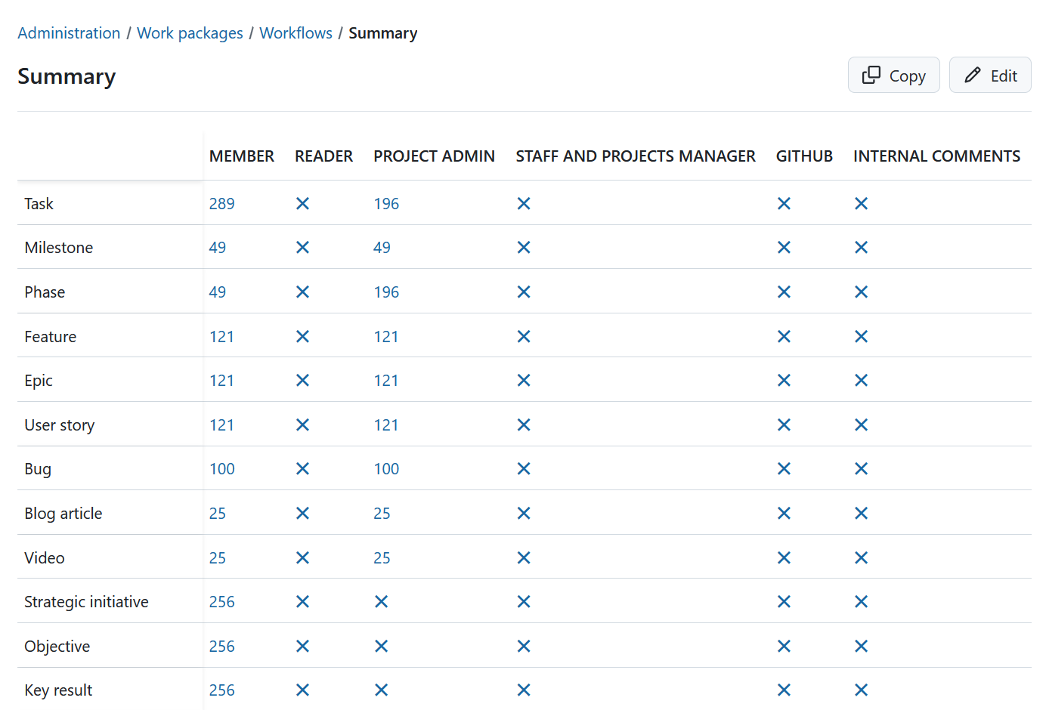This screenshot has width=1046, height=710.
Task: Click the copy icon on the Copy button
Action: coord(872,75)
